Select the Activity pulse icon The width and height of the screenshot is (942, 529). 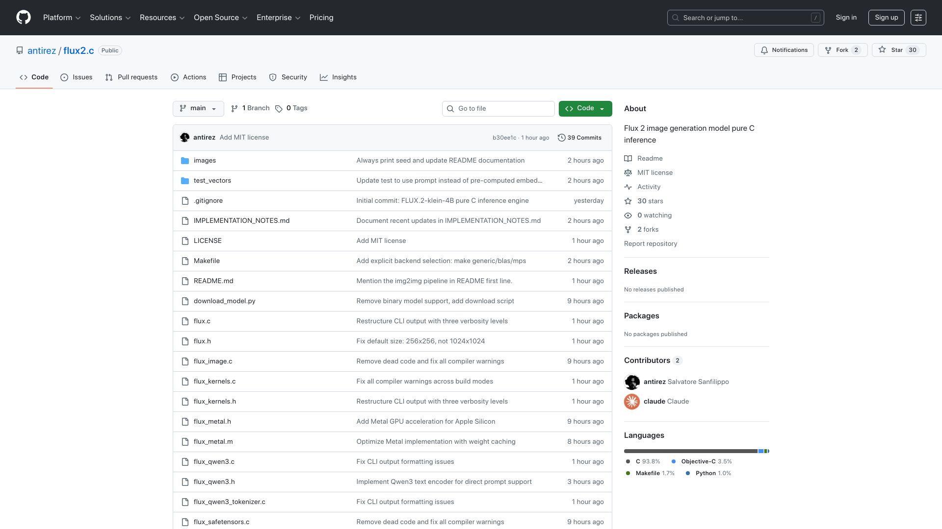(x=628, y=187)
